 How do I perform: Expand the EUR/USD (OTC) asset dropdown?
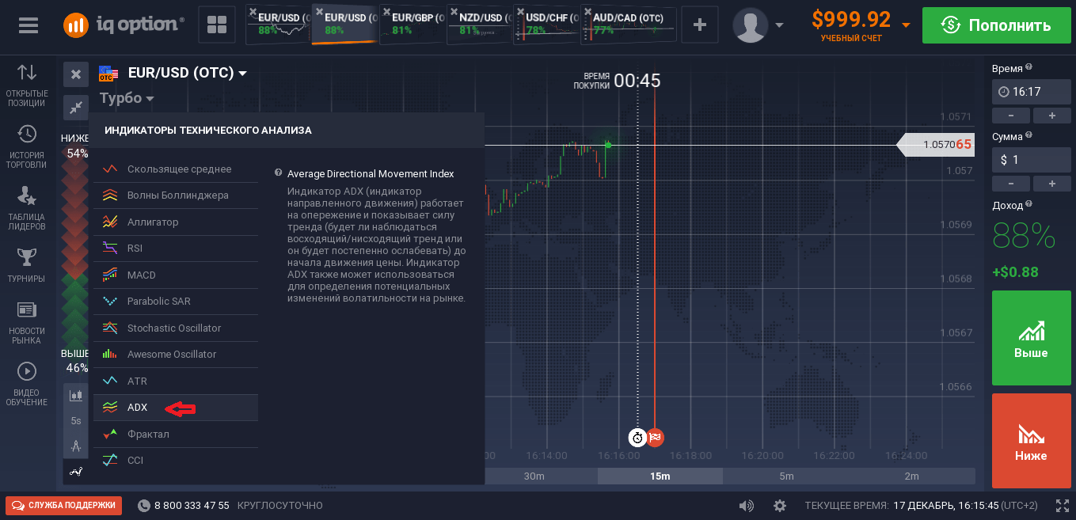[x=242, y=74]
